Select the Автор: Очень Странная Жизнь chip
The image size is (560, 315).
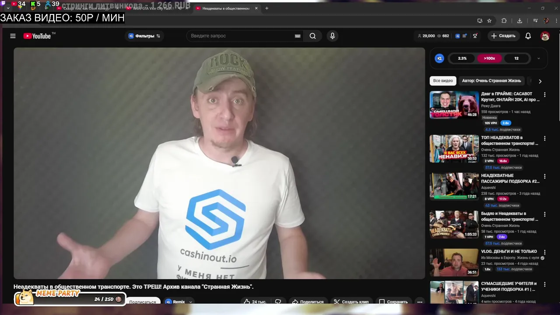point(491,80)
